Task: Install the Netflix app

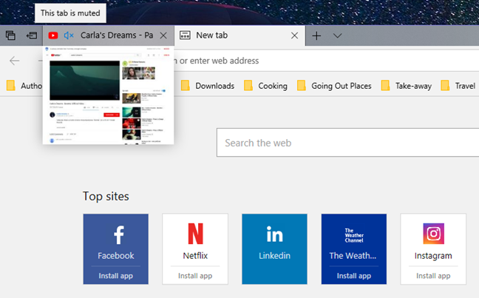Action: [x=195, y=276]
